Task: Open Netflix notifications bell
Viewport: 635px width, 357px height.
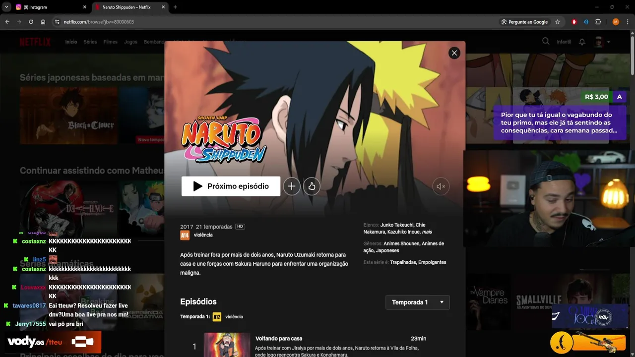Action: point(582,42)
